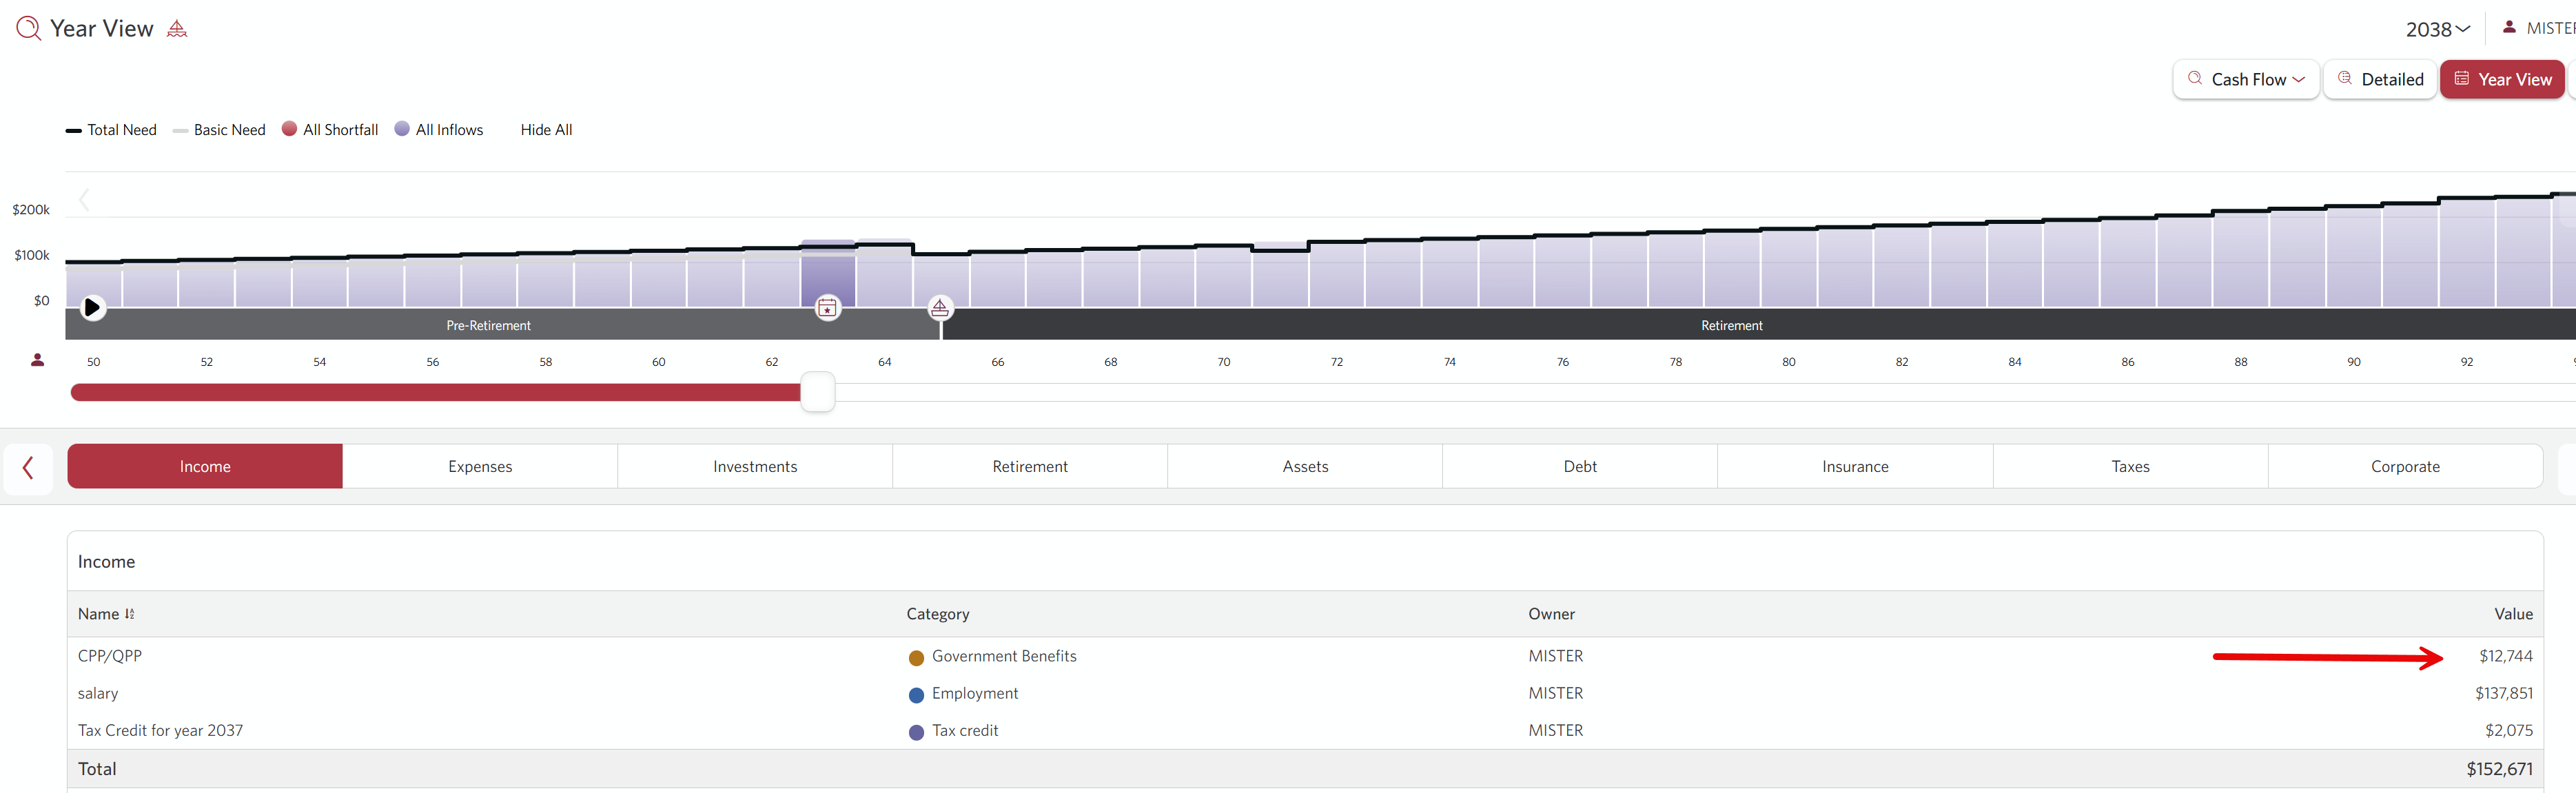Viewport: 2576px width, 793px height.
Task: Click the magnifier icon beside Year View title
Action: coord(29,28)
